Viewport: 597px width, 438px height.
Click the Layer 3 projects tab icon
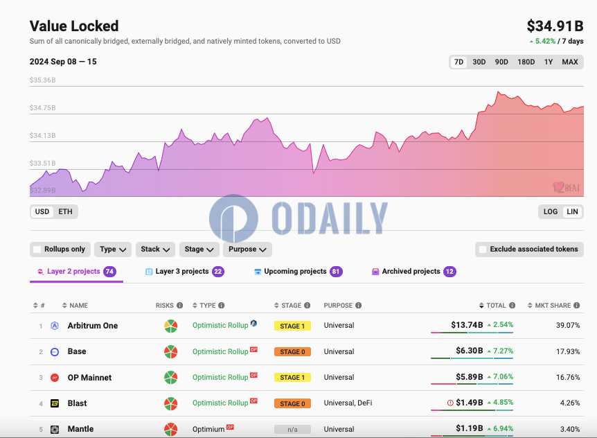(x=149, y=272)
